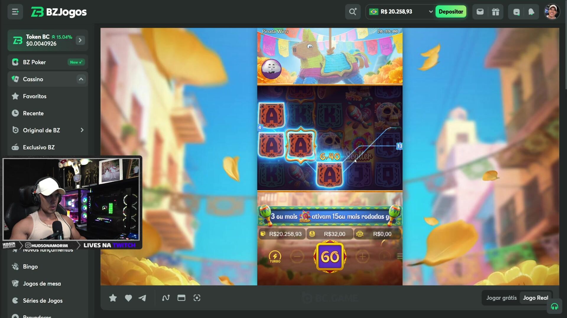The image size is (567, 318).
Task: Decrease bet with minus button
Action: 297,257
